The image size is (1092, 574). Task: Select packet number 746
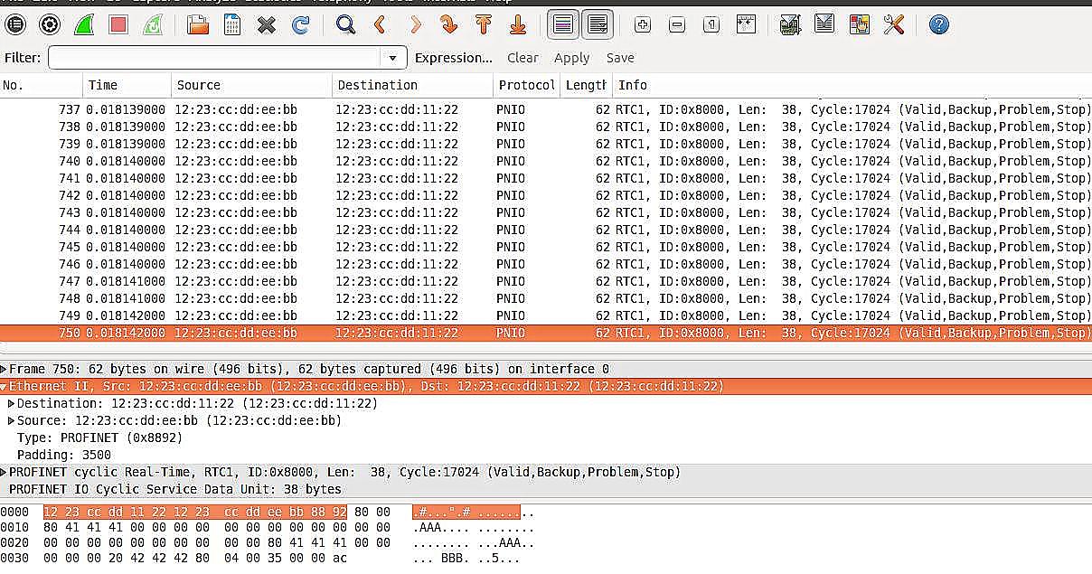(546, 264)
